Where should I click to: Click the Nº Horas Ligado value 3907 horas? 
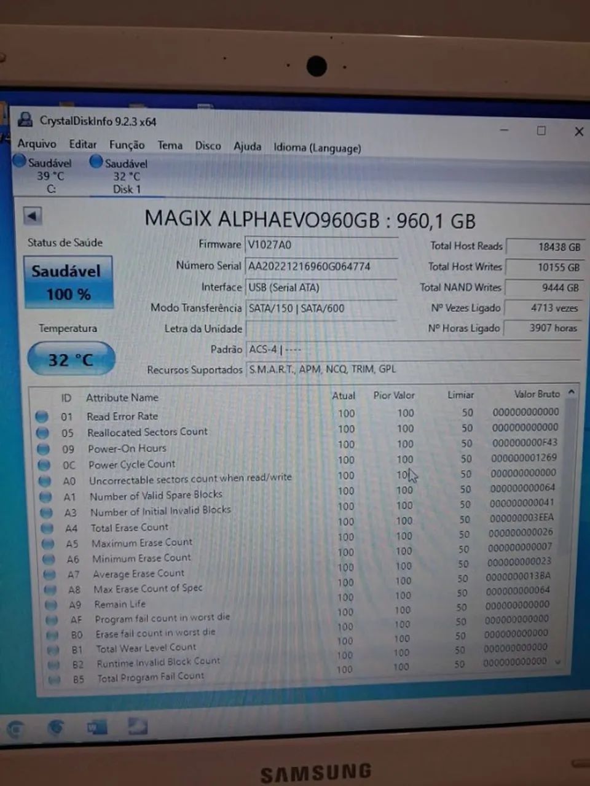pos(543,328)
